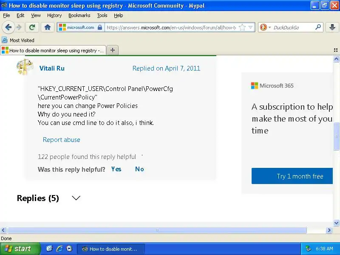Image resolution: width=340 pixels, height=255 pixels.
Task: Open the Downloads arrow button
Action: (332, 27)
